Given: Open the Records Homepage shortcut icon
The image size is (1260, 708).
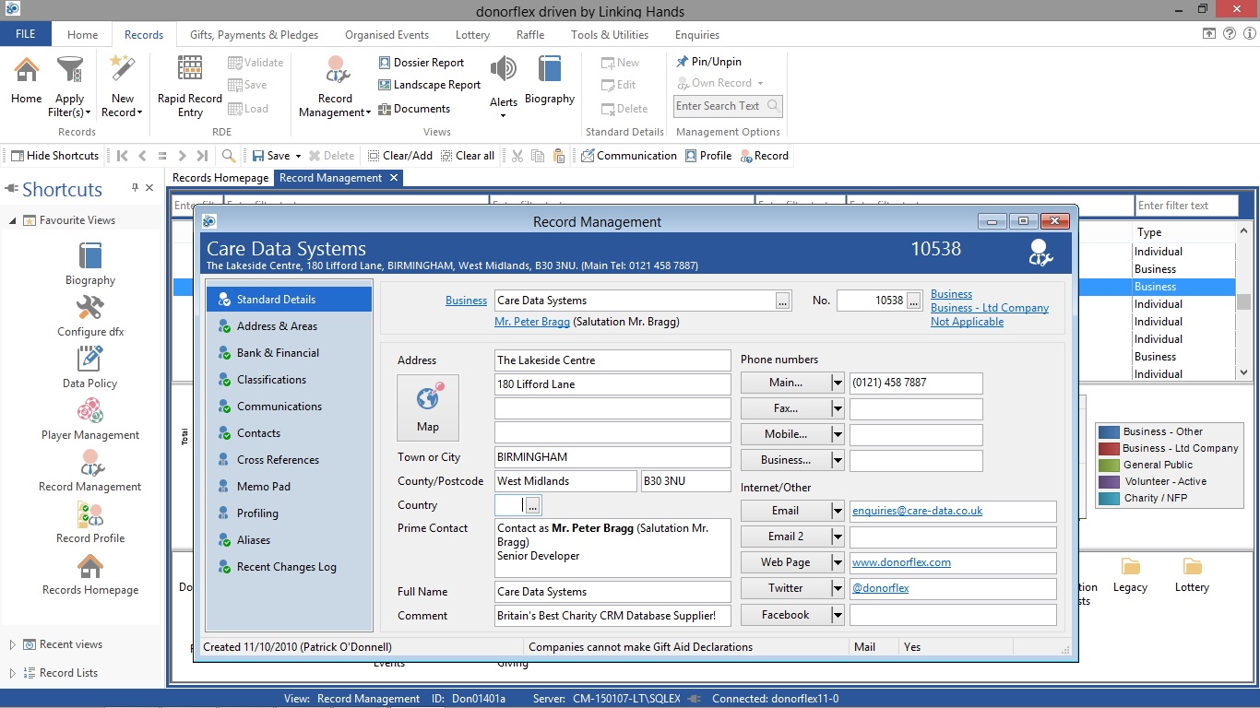Looking at the screenshot, I should [x=90, y=566].
